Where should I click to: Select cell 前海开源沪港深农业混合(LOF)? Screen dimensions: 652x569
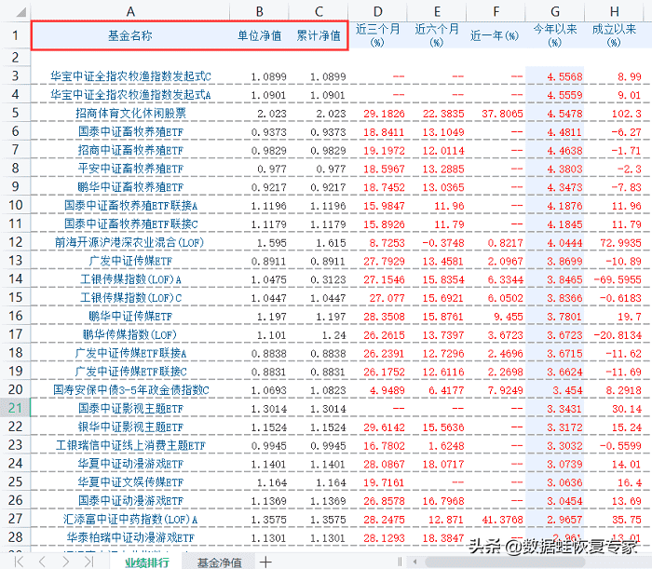[x=130, y=242]
